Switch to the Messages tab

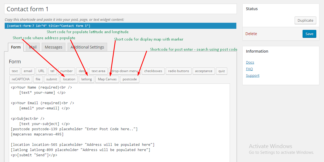point(53,47)
